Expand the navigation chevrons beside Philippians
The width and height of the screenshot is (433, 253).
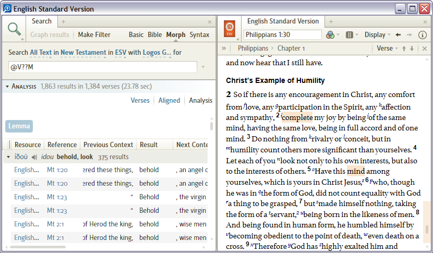click(x=224, y=49)
